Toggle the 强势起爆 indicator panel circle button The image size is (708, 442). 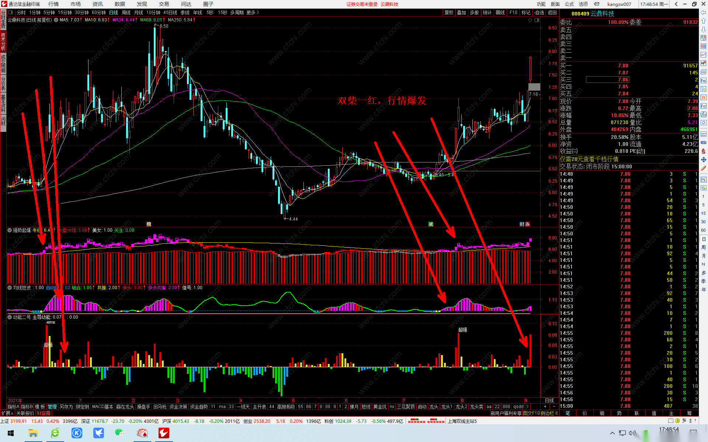[x=10, y=230]
